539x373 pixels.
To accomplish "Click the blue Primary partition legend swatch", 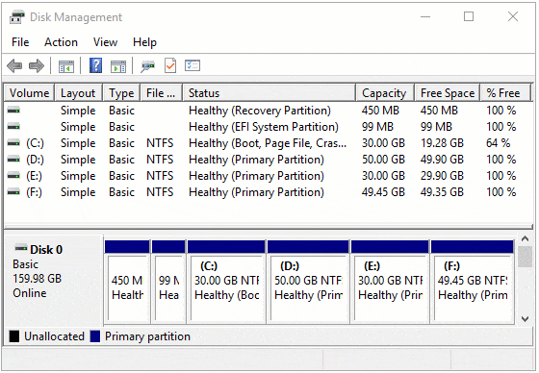I will point(95,336).
